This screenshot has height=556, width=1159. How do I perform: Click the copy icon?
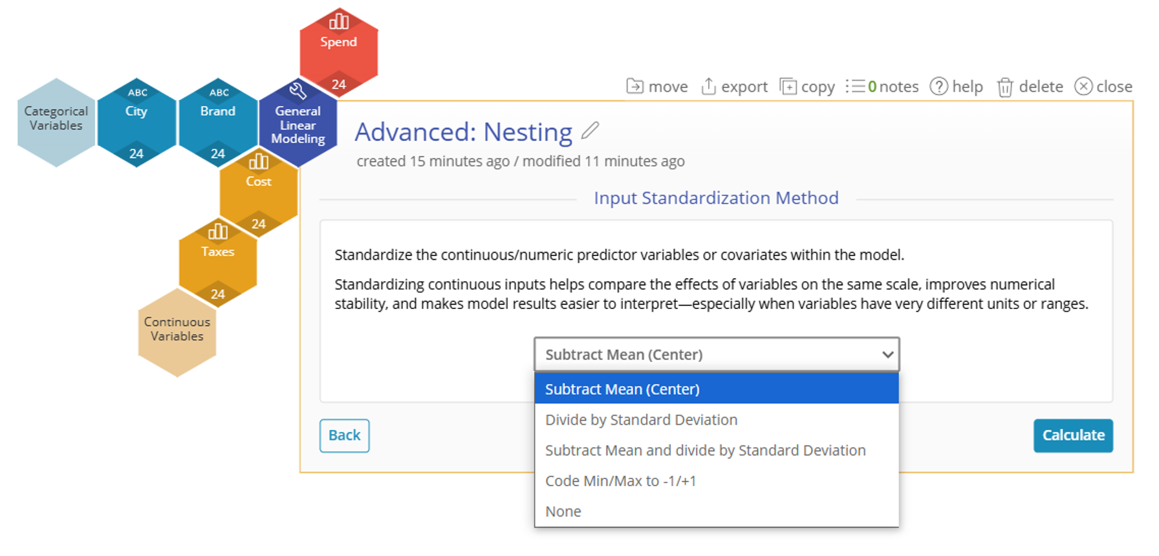click(788, 86)
